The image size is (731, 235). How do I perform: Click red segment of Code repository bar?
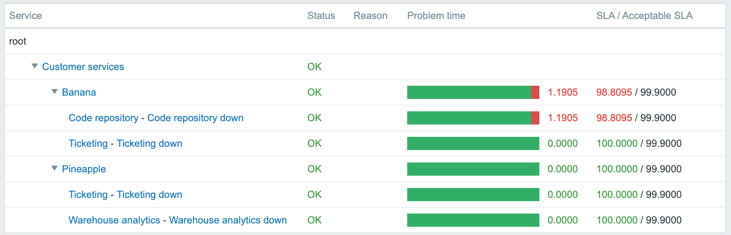pyautogui.click(x=535, y=118)
